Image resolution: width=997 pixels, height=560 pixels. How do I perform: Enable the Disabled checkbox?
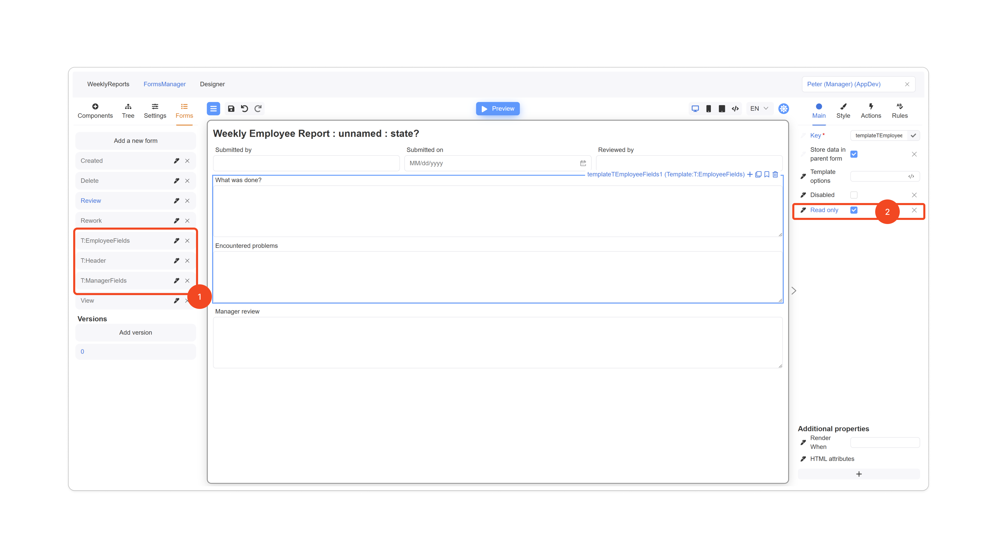pos(854,195)
